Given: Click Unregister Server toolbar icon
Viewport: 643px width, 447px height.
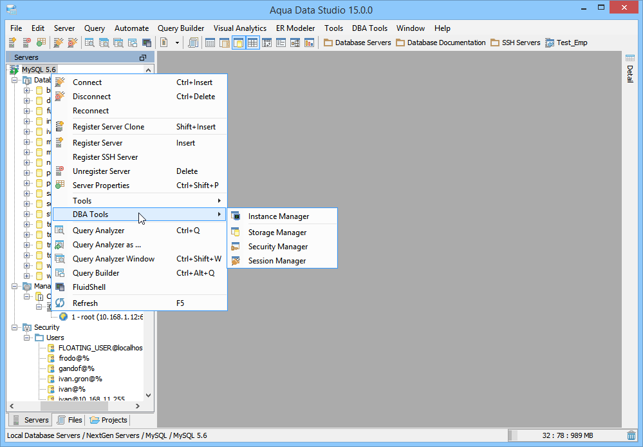Looking at the screenshot, I should coord(26,43).
